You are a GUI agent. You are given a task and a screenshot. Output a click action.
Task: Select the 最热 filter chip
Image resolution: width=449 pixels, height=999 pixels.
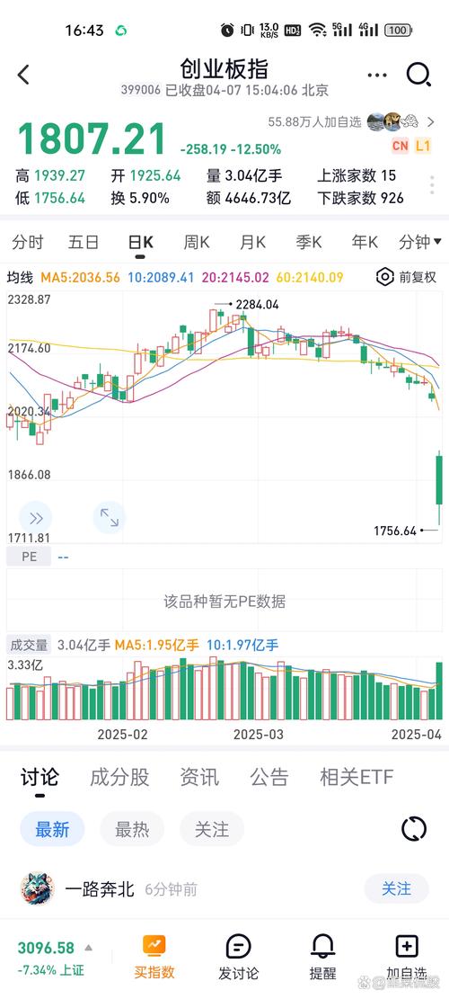coord(132,830)
